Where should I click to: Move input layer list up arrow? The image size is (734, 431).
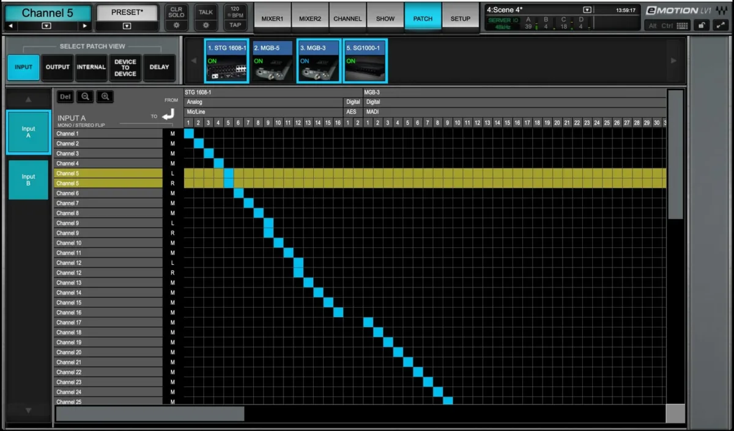coord(28,99)
